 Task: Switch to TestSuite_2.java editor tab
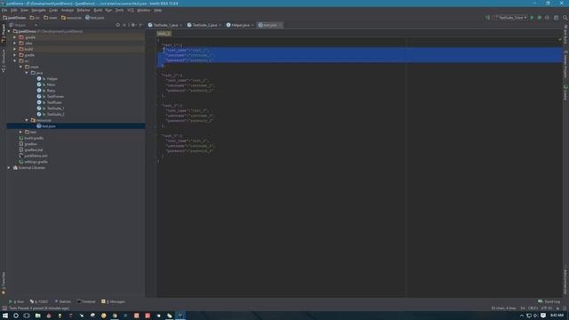pyautogui.click(x=204, y=25)
